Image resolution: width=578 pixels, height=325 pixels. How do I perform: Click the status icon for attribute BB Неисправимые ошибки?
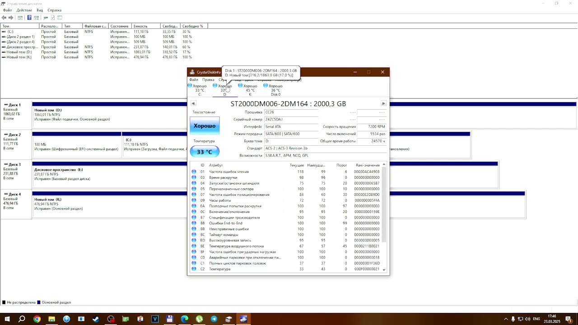click(194, 229)
